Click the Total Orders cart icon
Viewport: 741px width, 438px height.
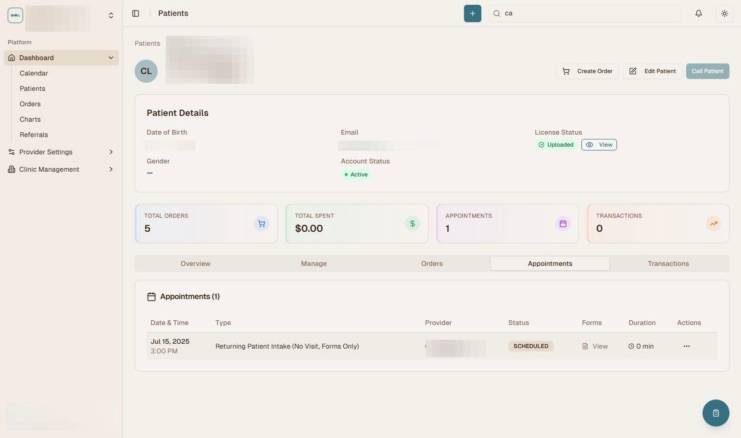click(x=262, y=224)
